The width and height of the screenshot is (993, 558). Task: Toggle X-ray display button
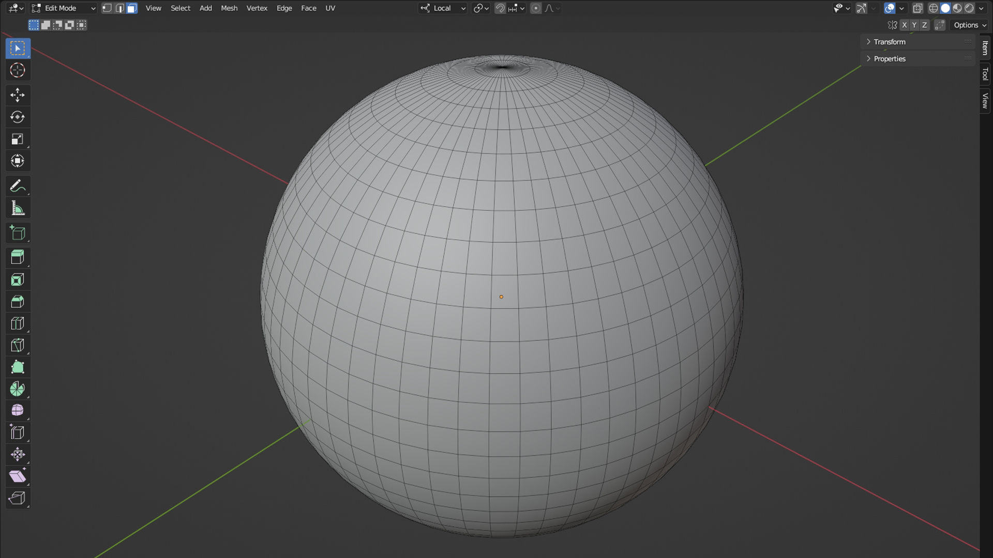tap(917, 8)
